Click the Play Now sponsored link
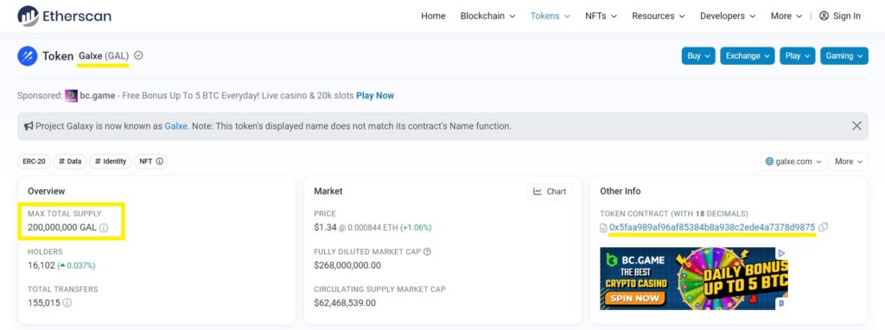885x330 pixels. click(x=375, y=95)
